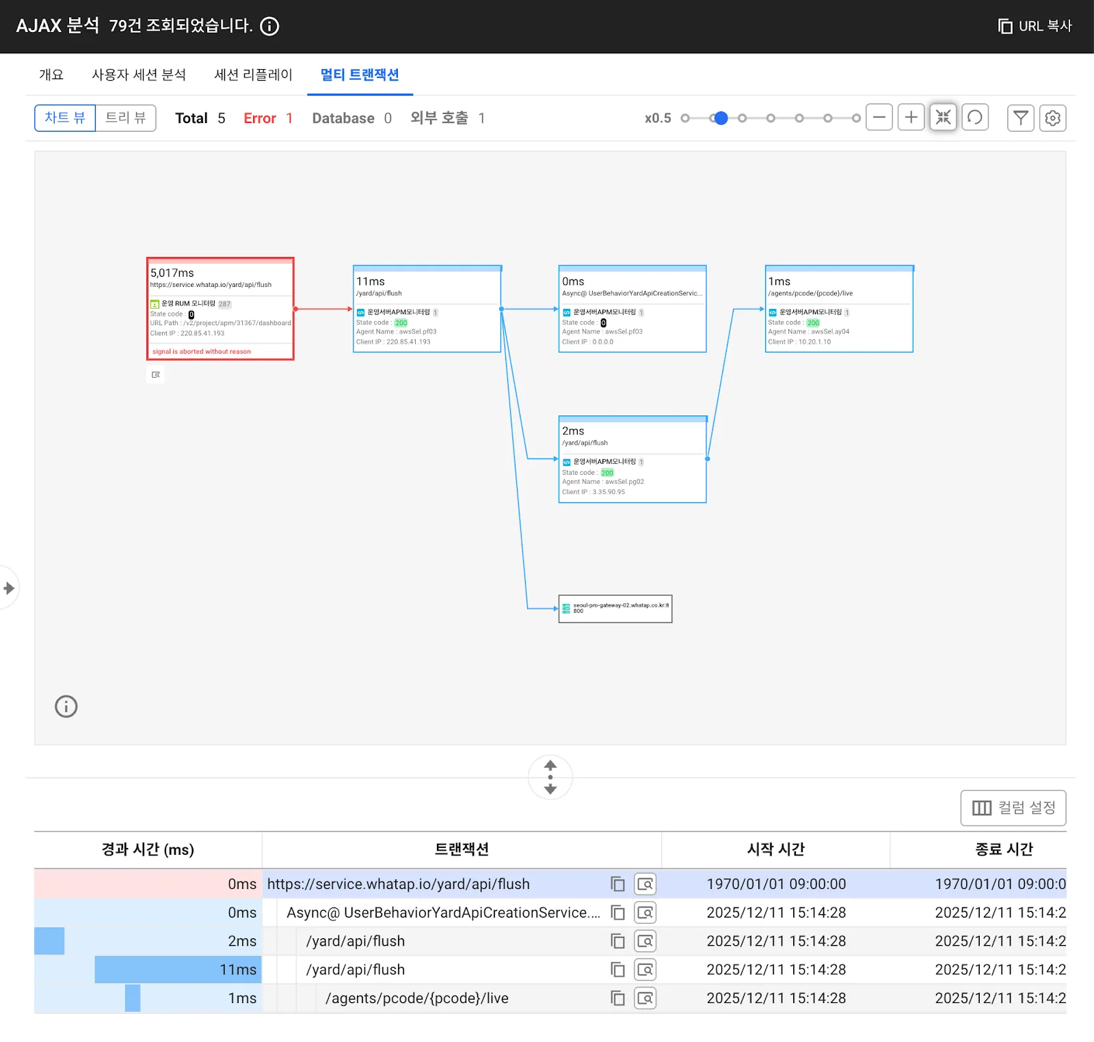Click the vertical panel resize handle

click(550, 777)
